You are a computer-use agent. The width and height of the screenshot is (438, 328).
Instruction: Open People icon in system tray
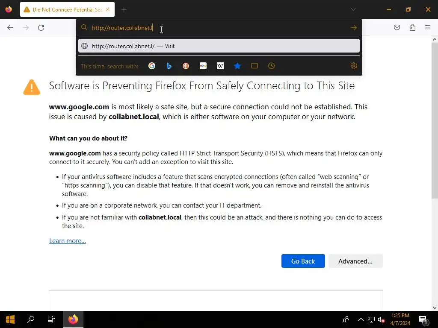(346, 319)
